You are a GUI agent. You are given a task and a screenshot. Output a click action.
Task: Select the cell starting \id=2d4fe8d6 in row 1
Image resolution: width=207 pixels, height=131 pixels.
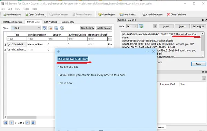click(17, 45)
